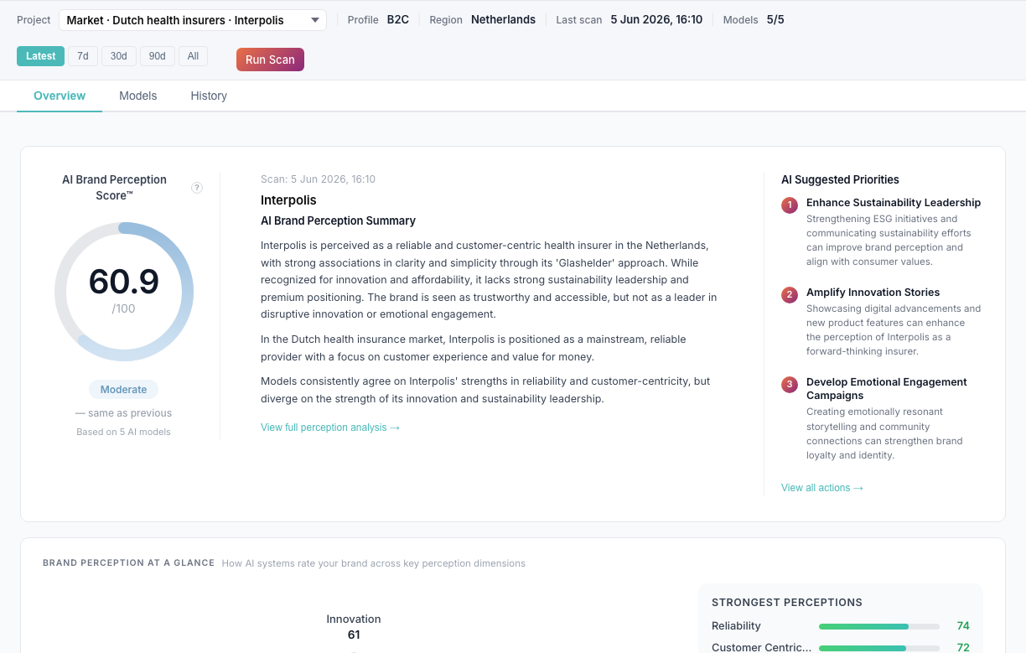Click the 60.9 score gauge
1026x653 pixels.
click(x=124, y=292)
